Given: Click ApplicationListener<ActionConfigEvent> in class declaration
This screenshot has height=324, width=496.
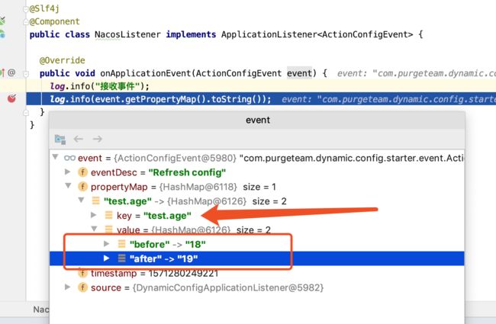Looking at the screenshot, I should pos(317,34).
